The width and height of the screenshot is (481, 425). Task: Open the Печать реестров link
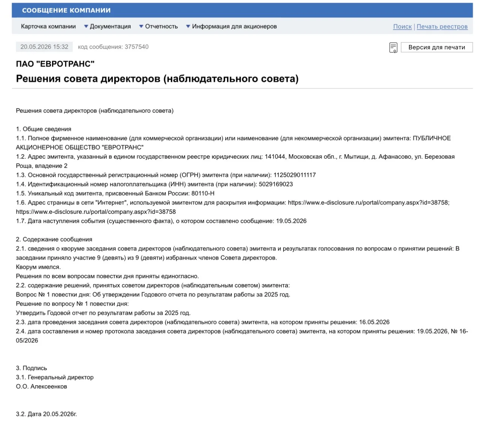442,27
